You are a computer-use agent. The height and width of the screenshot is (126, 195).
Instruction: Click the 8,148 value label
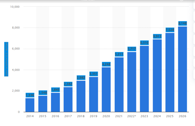tap(182, 23)
